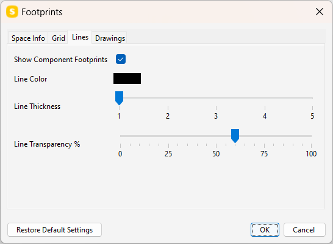Go to the Drawings tab
Viewport: 333px width, 244px height.
(x=110, y=38)
